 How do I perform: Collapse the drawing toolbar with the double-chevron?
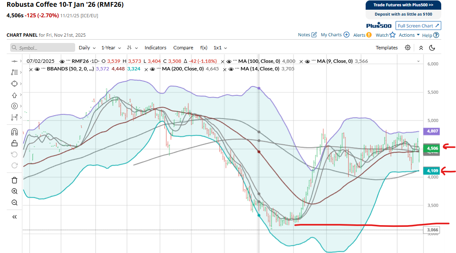(x=14, y=217)
